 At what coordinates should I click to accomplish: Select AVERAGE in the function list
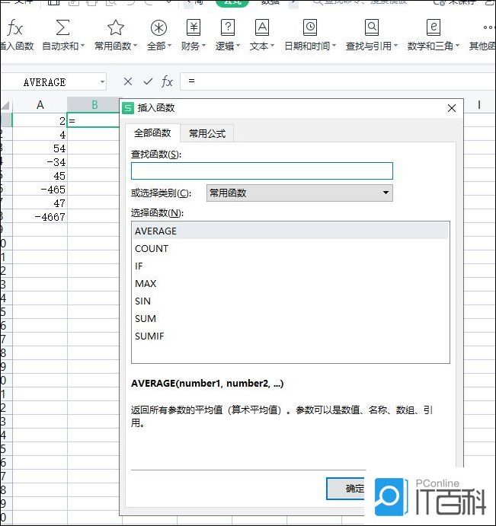[290, 231]
